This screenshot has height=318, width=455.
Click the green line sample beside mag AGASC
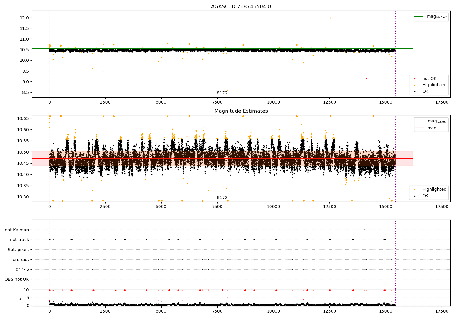[x=419, y=17]
